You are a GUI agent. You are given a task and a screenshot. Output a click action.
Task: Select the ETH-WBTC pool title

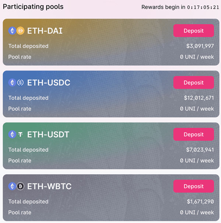click(x=49, y=186)
